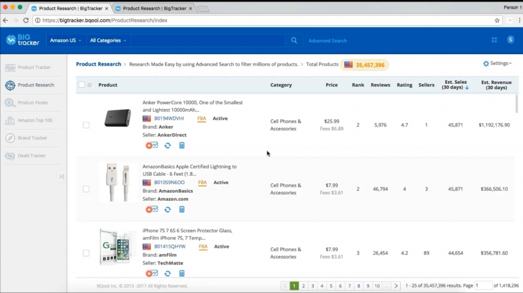Click the search magnifier icon
The image size is (523, 293).
[294, 40]
